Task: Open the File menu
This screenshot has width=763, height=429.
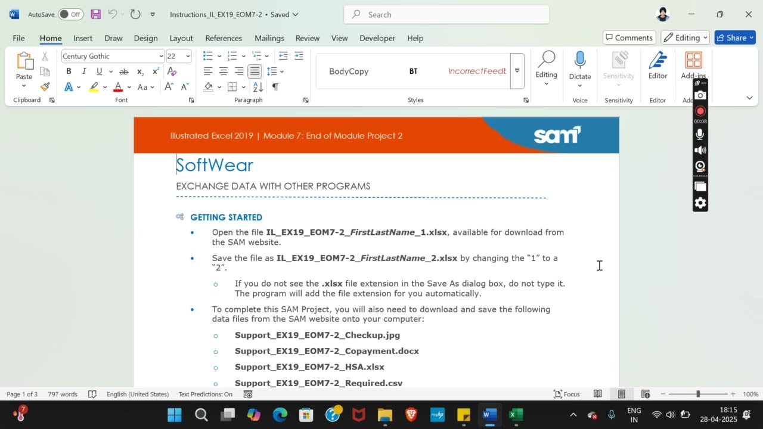Action: [18, 38]
